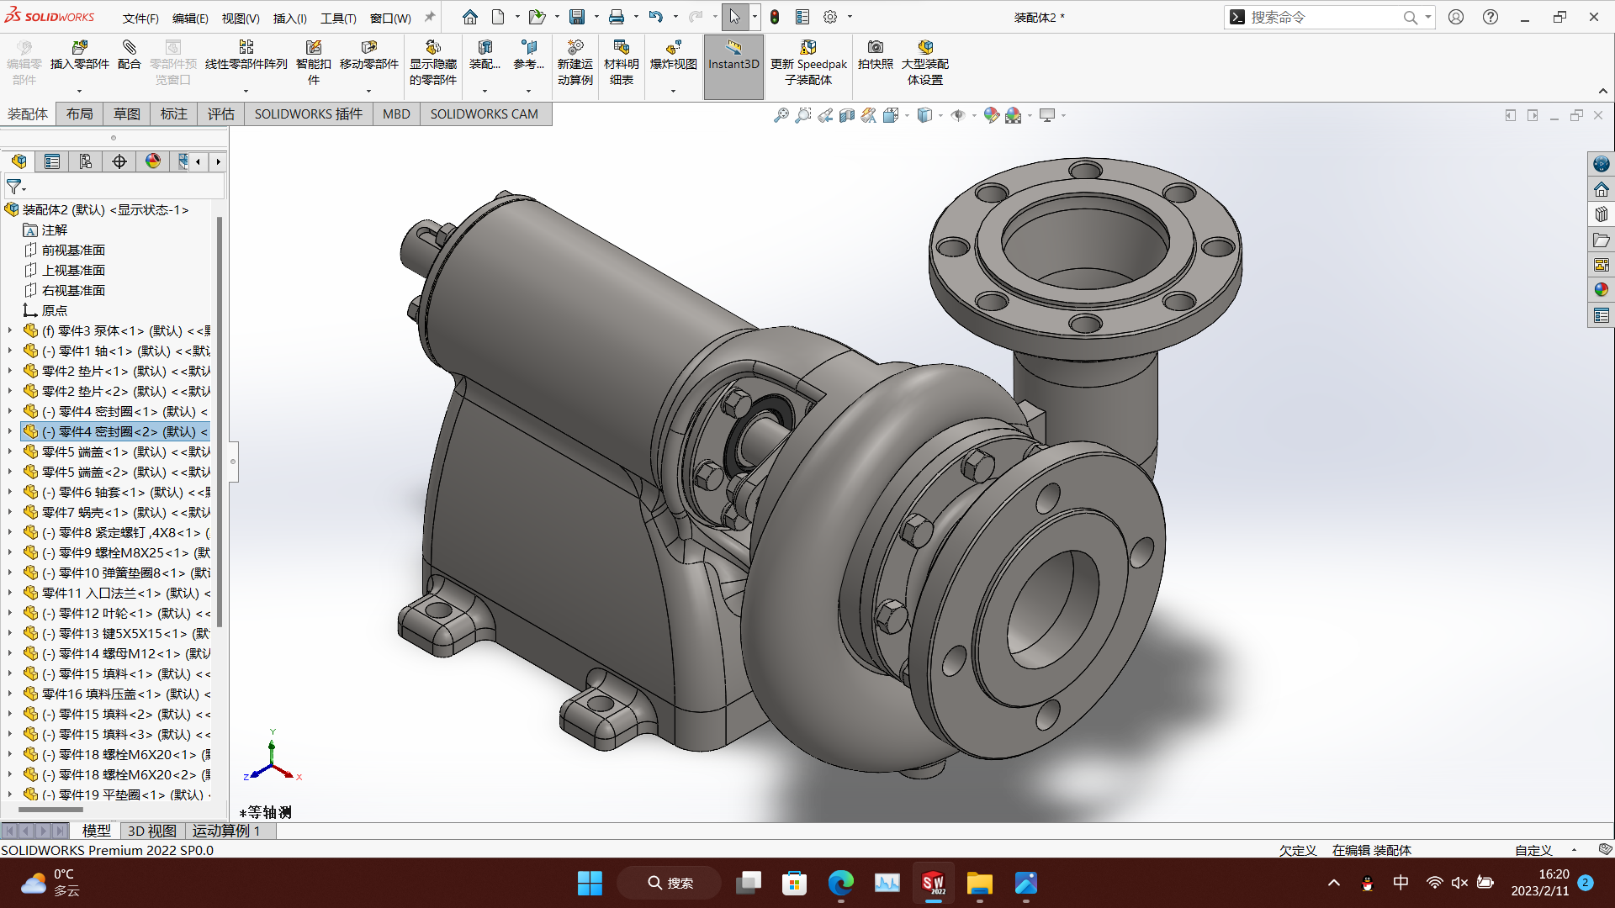
Task: Open the Options gear icon
Action: (830, 17)
